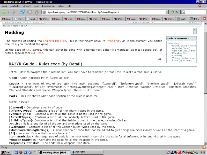This screenshot has width=207, height=155.
Task: Click the 'Modding' table of contents entry
Action: (174, 43)
